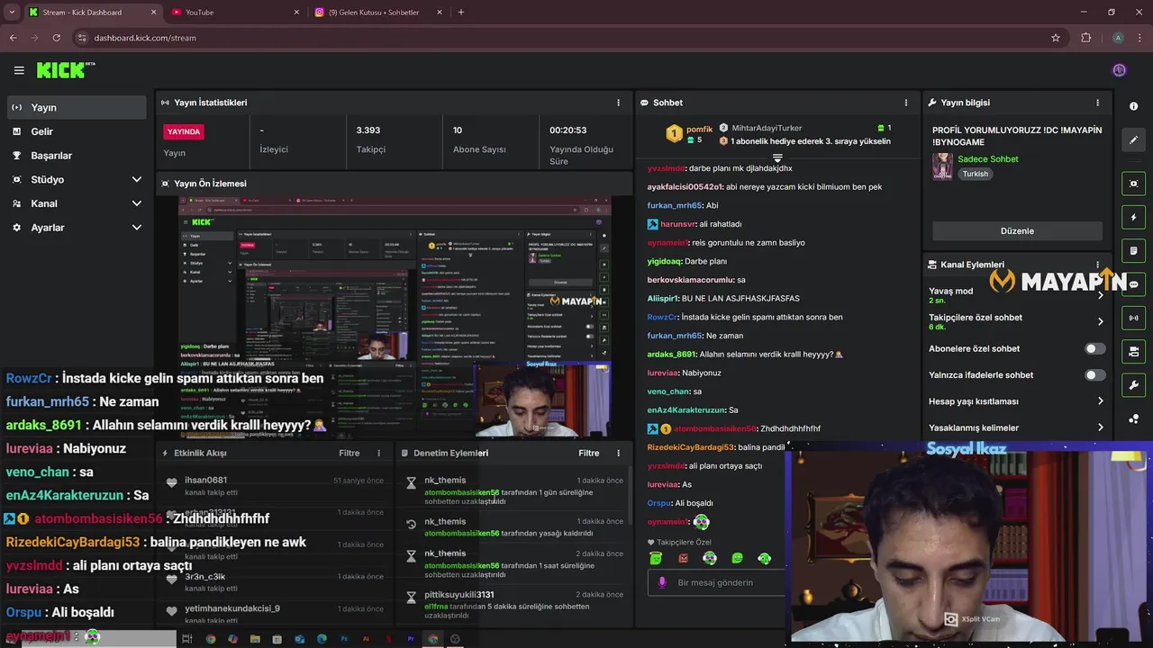The image size is (1153, 648).
Task: Select Yayın in the left sidebar
Action: click(76, 108)
